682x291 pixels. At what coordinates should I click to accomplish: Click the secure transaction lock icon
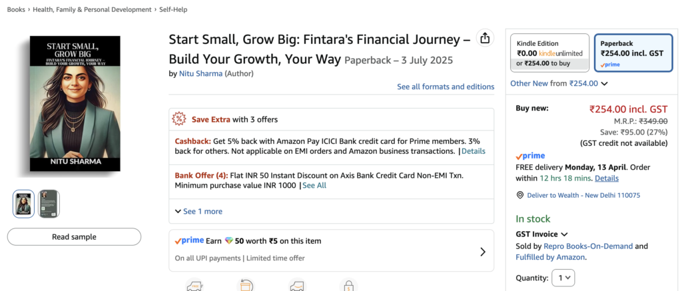point(349,286)
